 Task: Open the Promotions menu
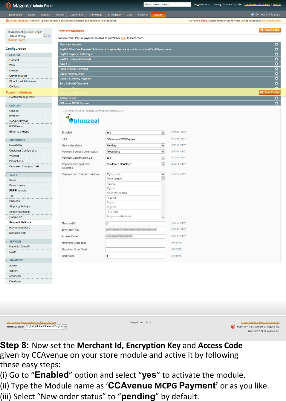(x=95, y=14)
